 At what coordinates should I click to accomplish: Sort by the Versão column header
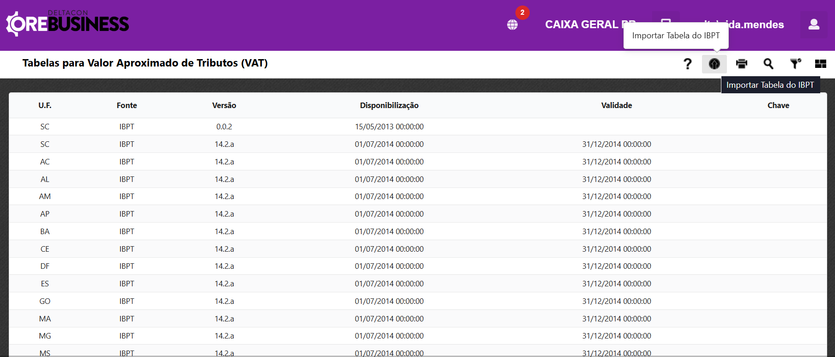click(224, 105)
